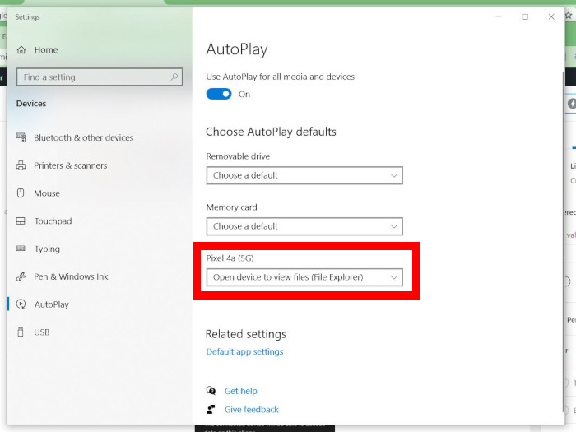
Task: Open USB settings page
Action: 42,332
